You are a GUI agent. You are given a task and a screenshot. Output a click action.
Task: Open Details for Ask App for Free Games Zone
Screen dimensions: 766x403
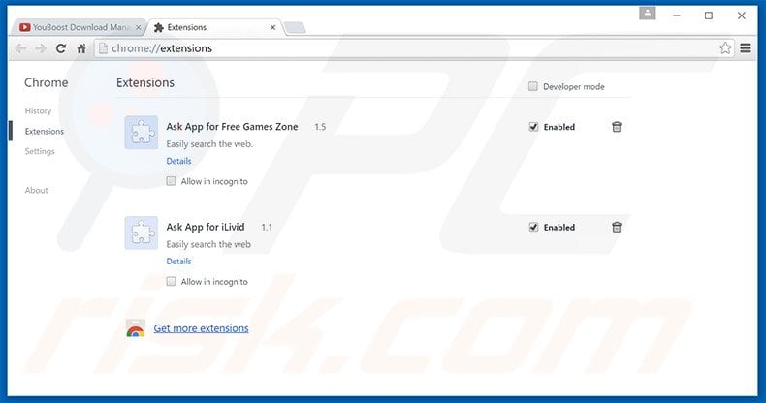click(x=178, y=161)
